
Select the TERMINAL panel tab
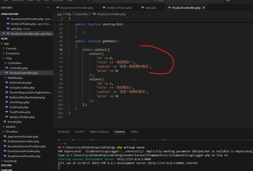click(x=120, y=132)
